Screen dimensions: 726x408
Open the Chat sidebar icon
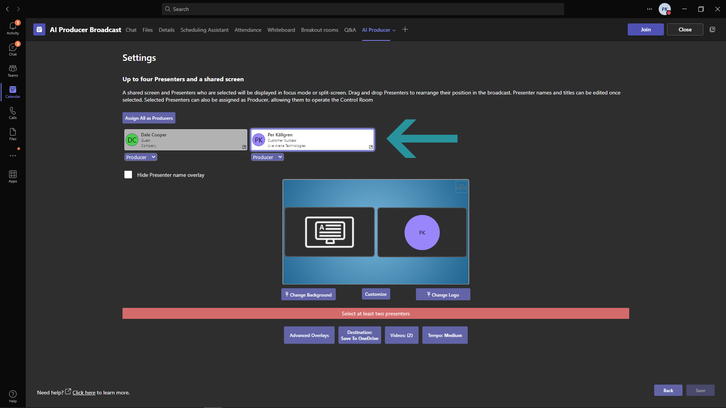[x=13, y=49]
